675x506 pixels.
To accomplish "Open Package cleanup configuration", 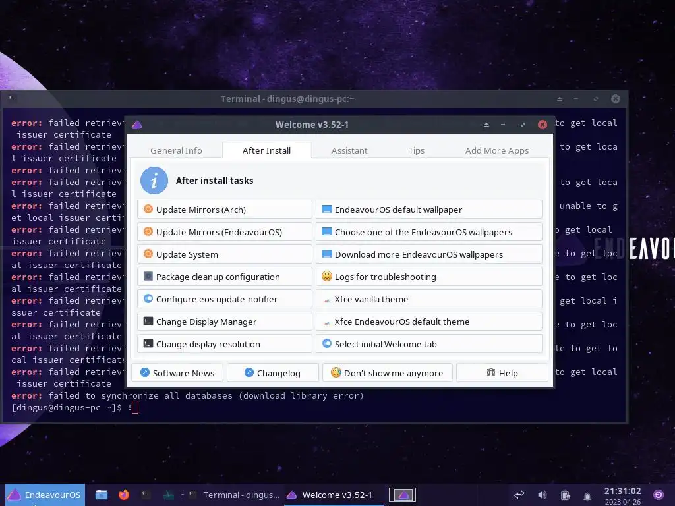I will (x=225, y=277).
